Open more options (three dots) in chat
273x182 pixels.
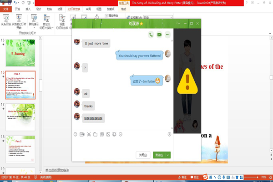click(167, 35)
